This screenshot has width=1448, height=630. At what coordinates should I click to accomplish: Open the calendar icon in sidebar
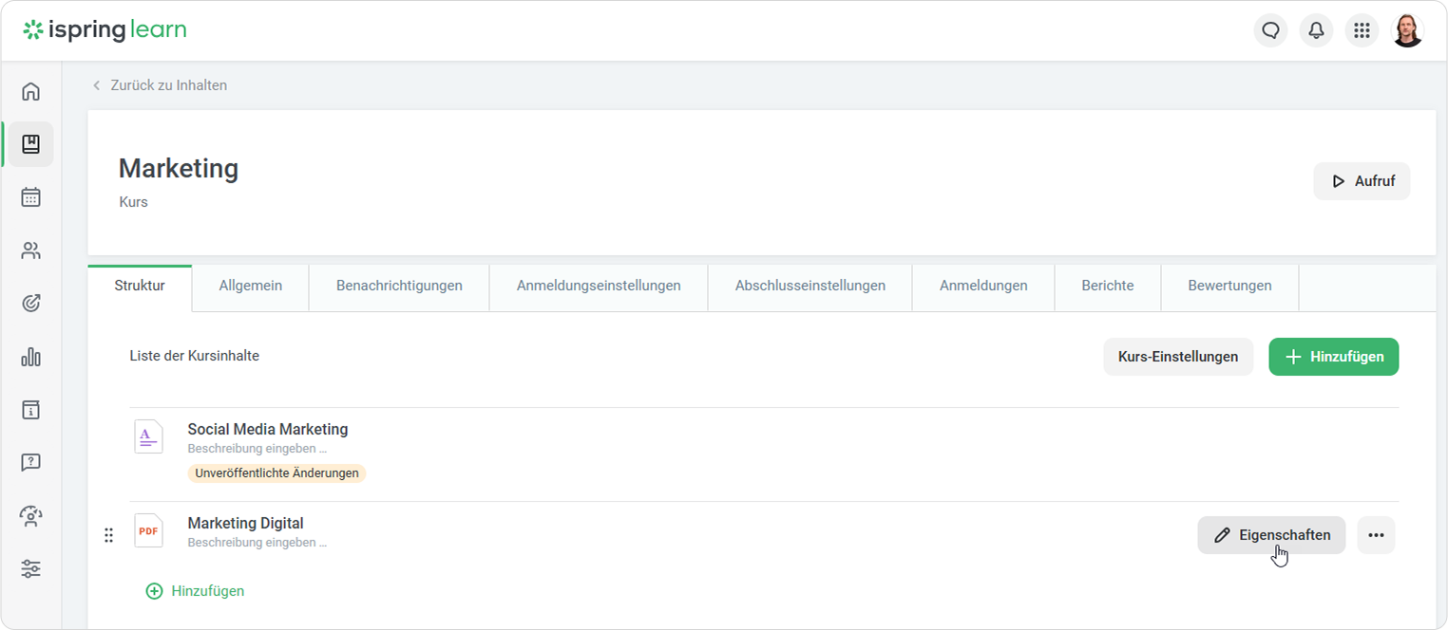pos(30,197)
